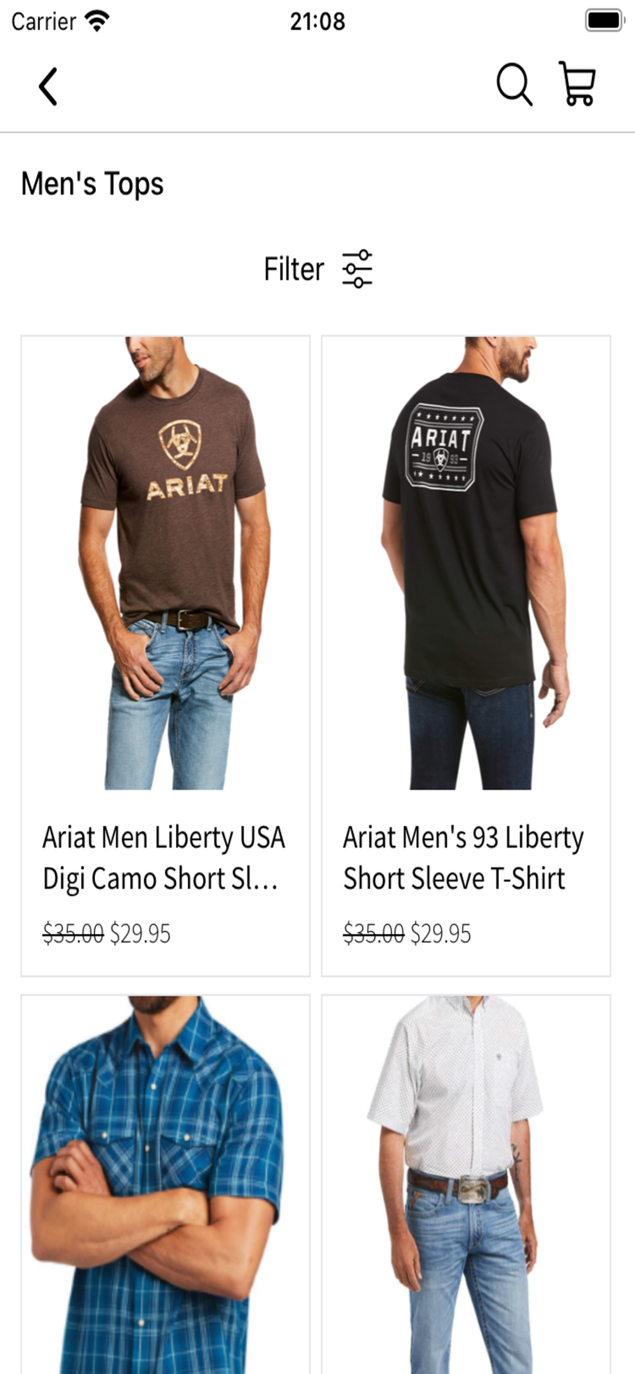Open search with magnifying glass icon

514,84
